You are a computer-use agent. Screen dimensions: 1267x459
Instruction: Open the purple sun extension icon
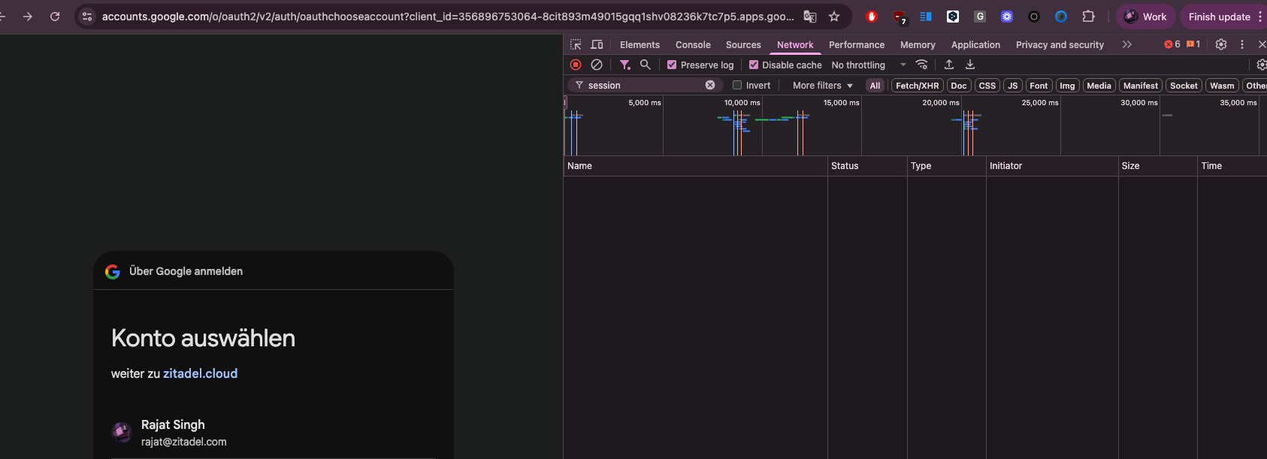[x=1007, y=17]
